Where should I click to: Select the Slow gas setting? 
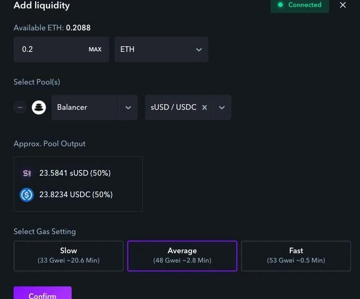click(68, 256)
